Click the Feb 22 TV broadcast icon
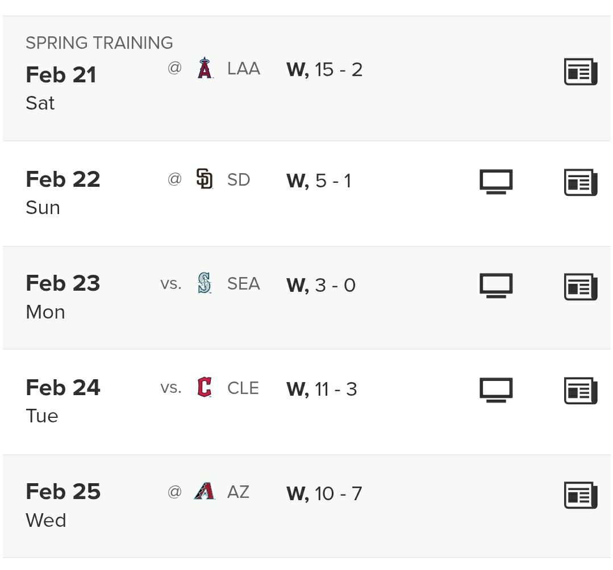613x570 pixels. tap(496, 182)
